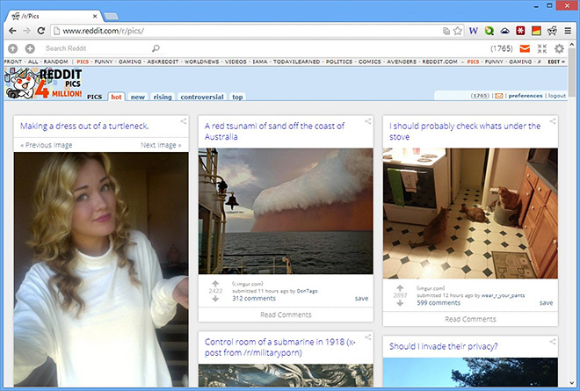The height and width of the screenshot is (391, 580).
Task: Click the browser forward arrow
Action: [x=26, y=31]
